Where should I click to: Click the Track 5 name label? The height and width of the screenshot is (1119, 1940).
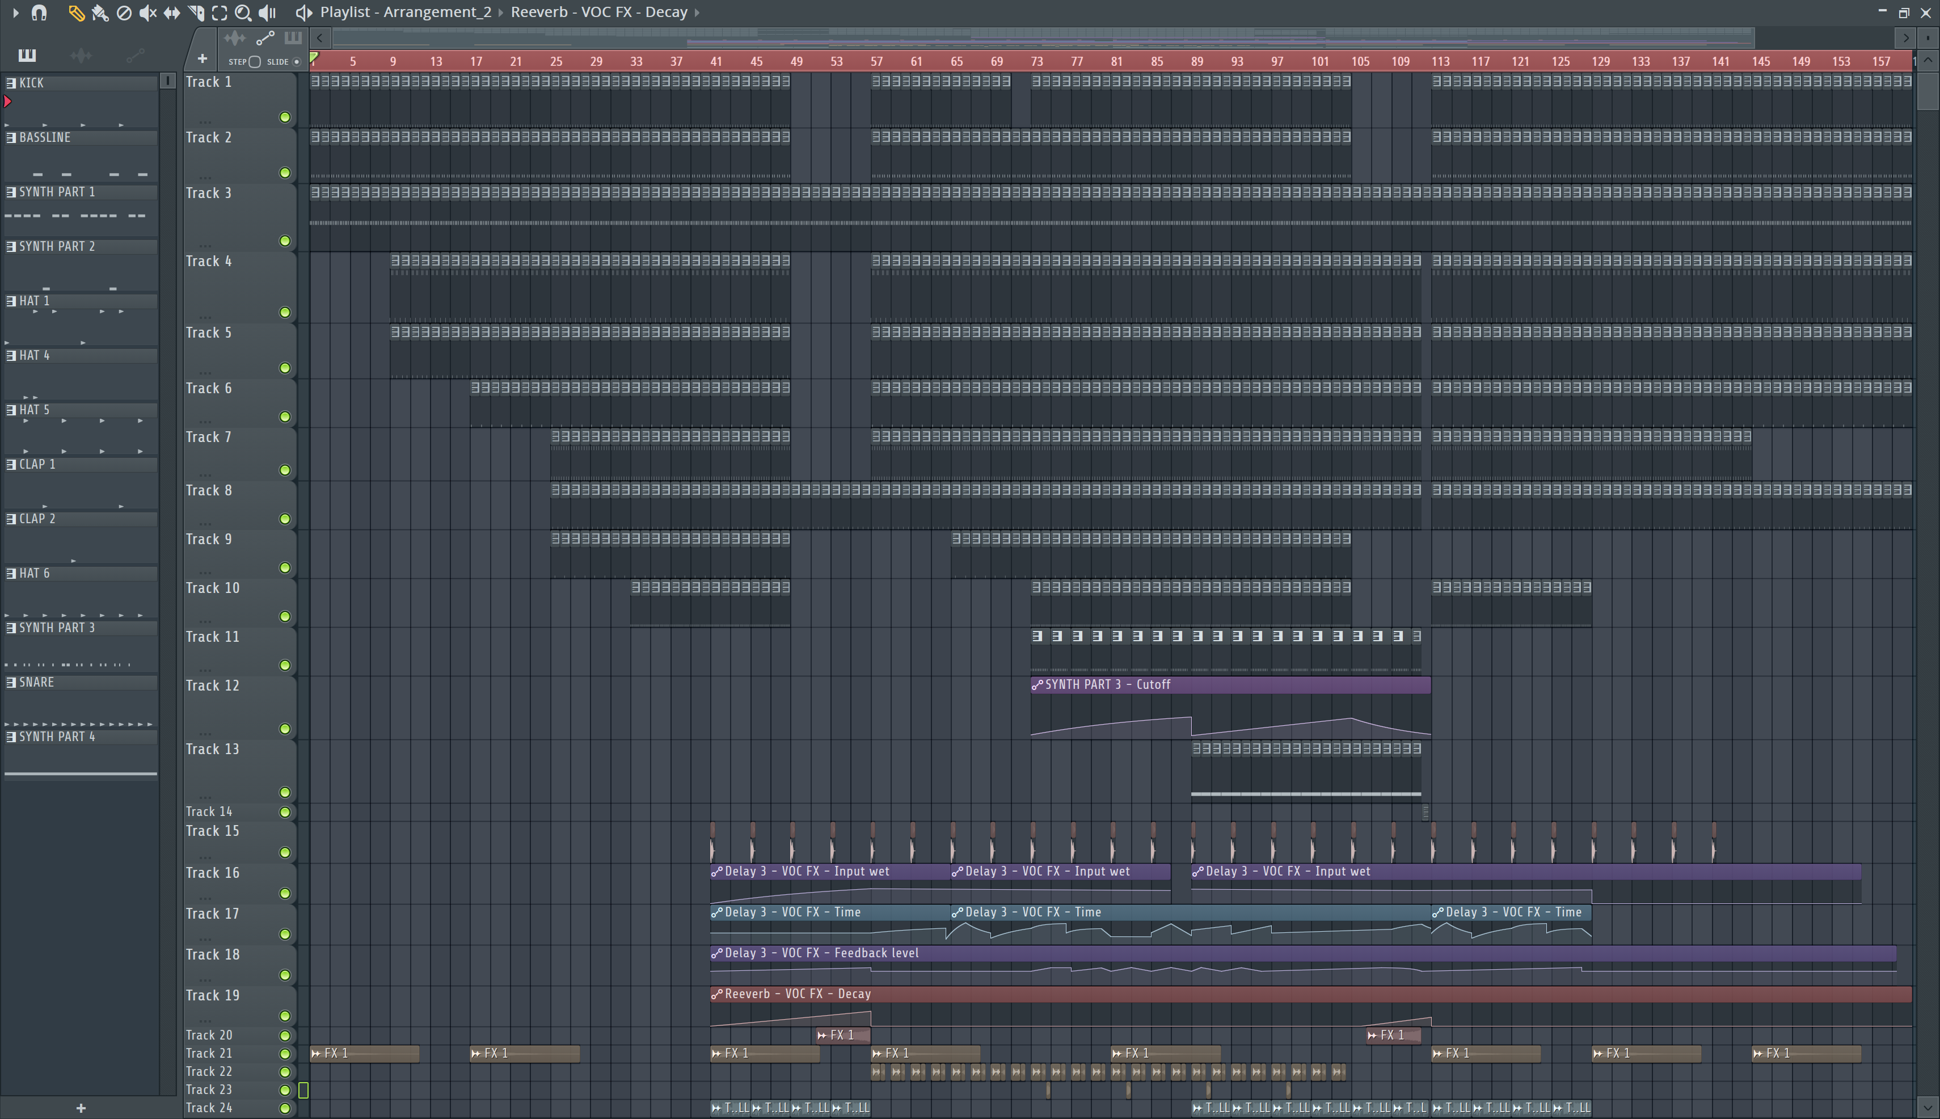(x=208, y=333)
